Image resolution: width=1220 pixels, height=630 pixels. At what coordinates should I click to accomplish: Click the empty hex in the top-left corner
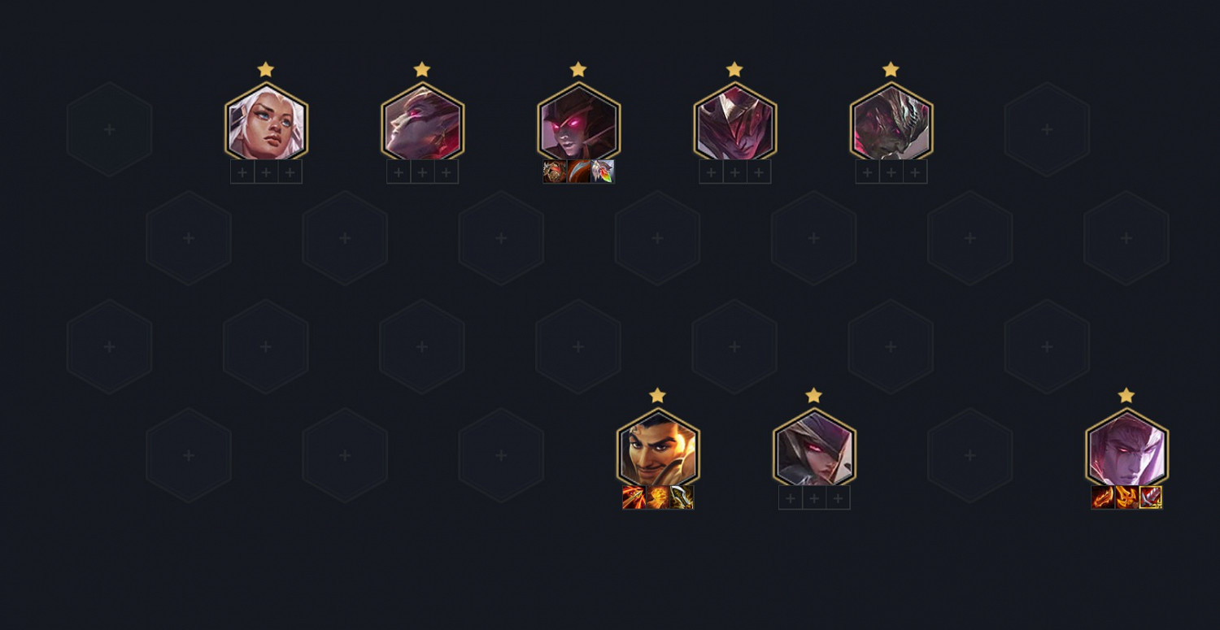click(x=110, y=129)
